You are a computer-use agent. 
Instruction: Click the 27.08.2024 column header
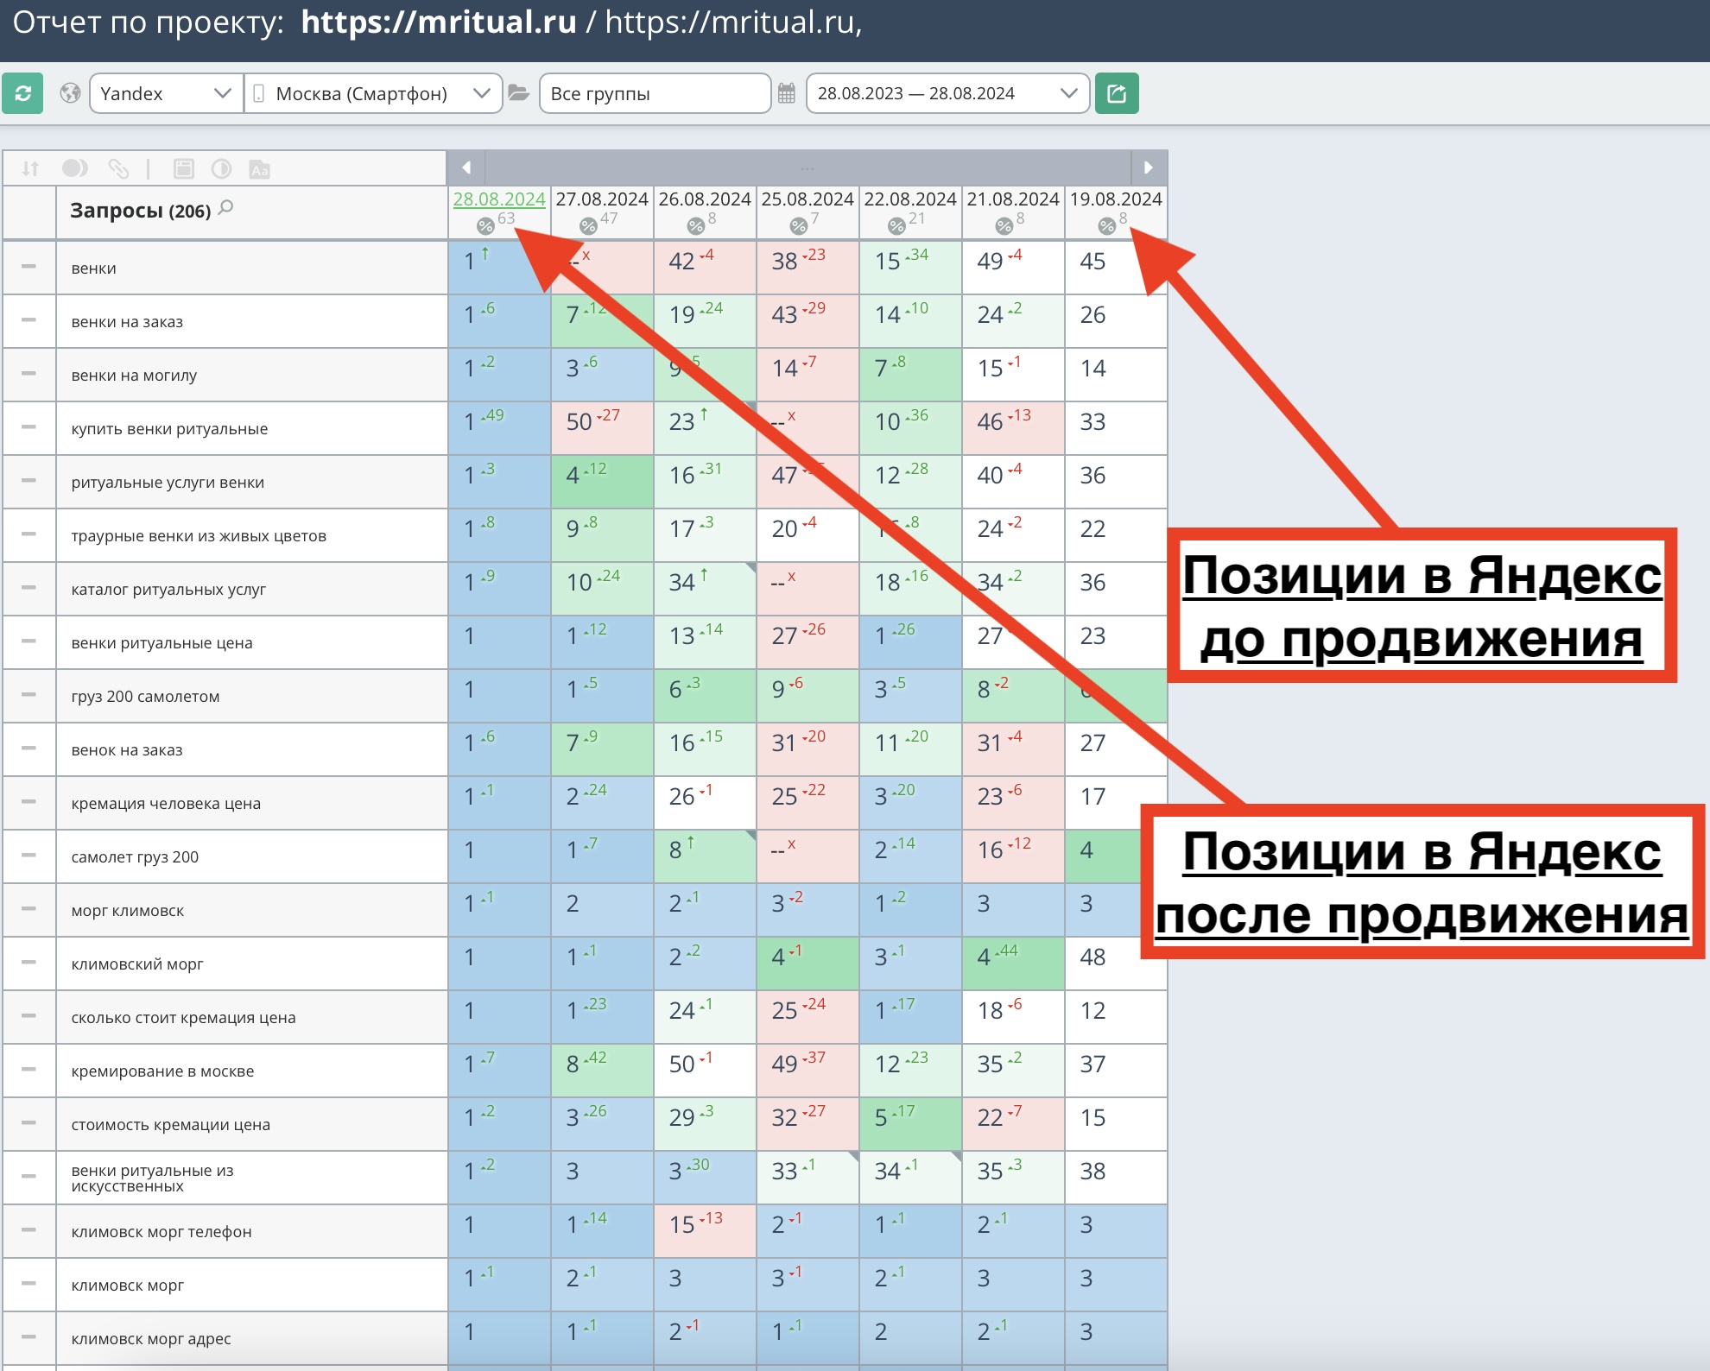[602, 199]
